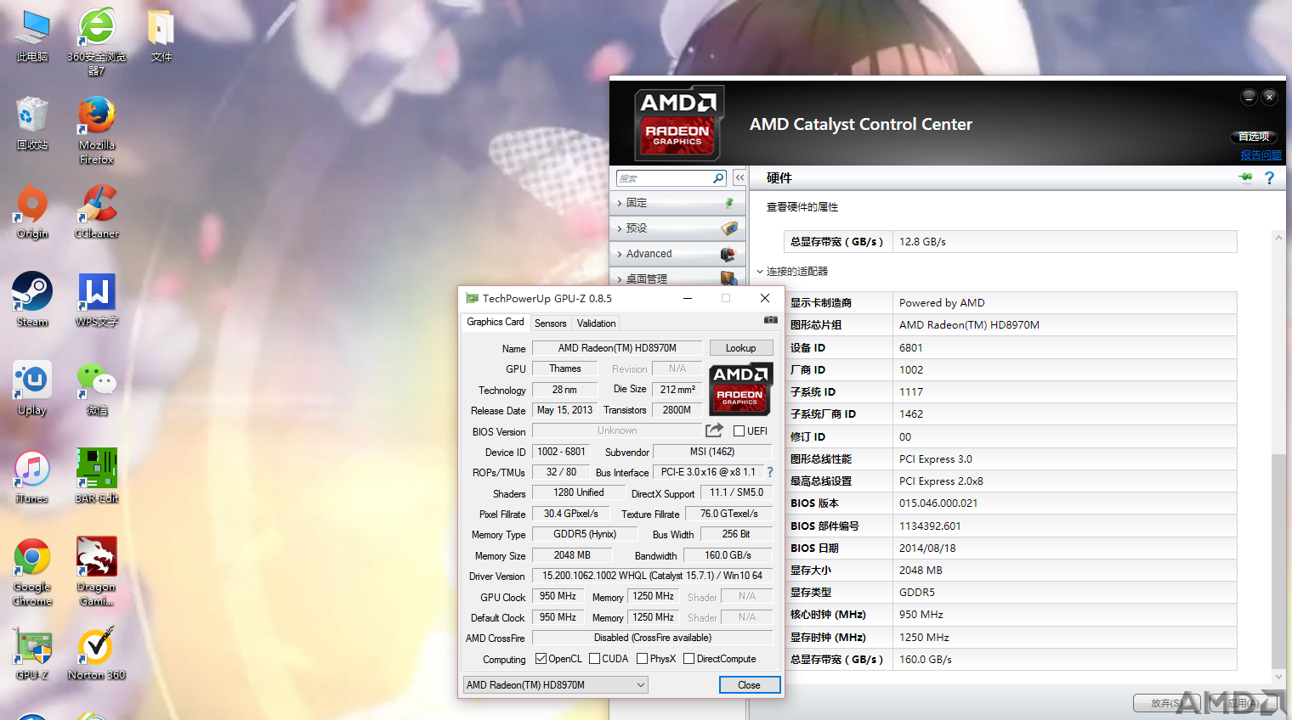Click the Release Date field May 15, 2013
The height and width of the screenshot is (720, 1292).
564,410
